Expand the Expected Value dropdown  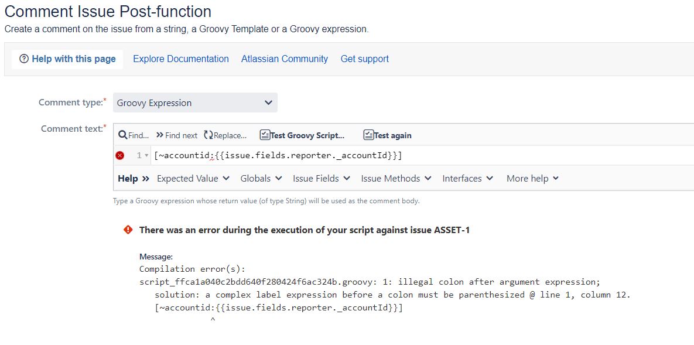click(193, 178)
